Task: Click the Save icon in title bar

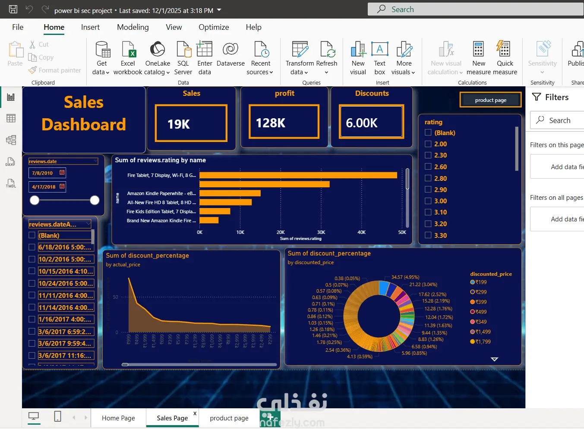Action: click(13, 9)
